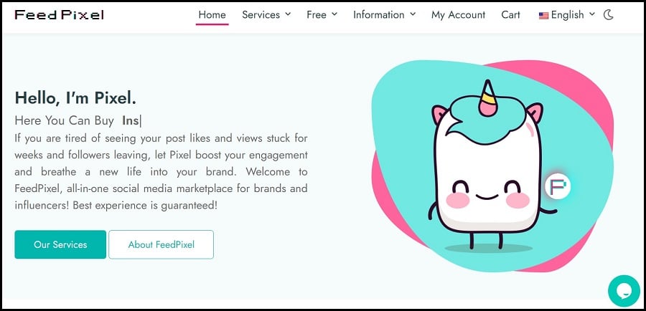Click the round F badge near the mascot
This screenshot has width=646, height=311.
558,186
